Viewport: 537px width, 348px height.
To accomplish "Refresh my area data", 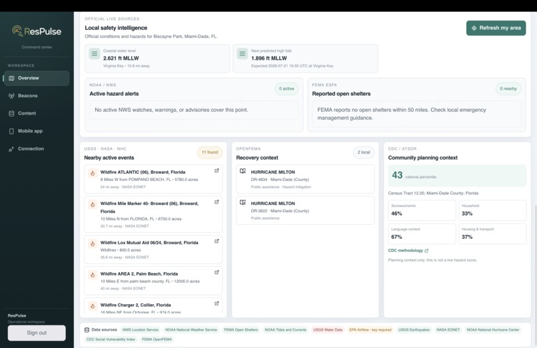I will pyautogui.click(x=496, y=28).
